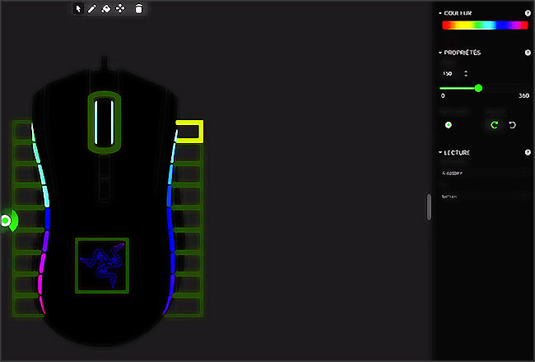Select the paint bucket fill tool
Screen dimensions: 535x362
[x=106, y=8]
